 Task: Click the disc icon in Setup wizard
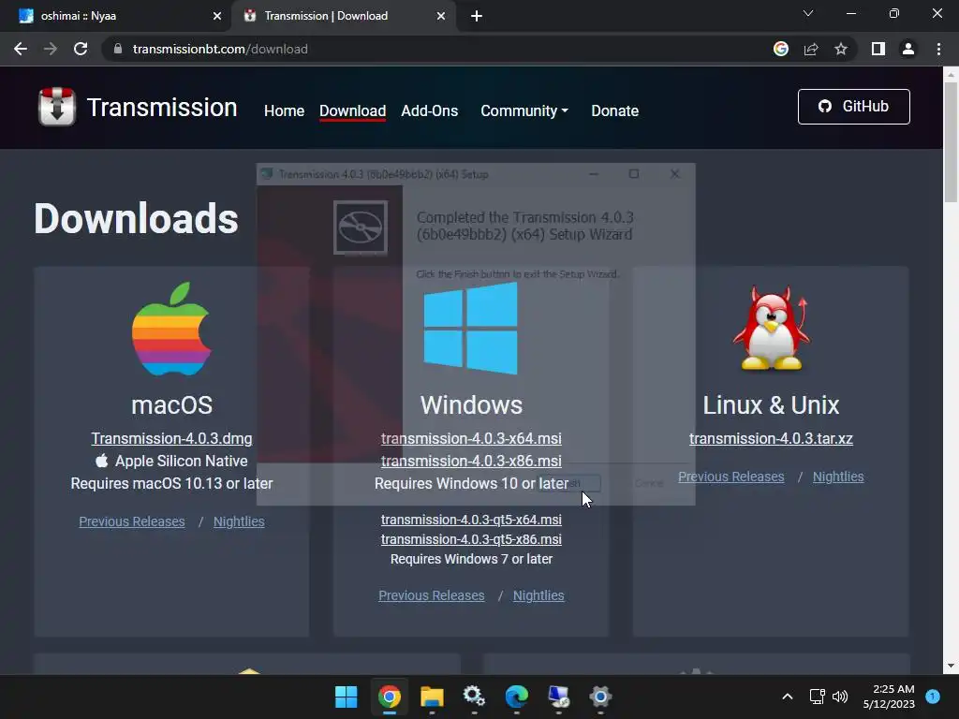tap(361, 227)
